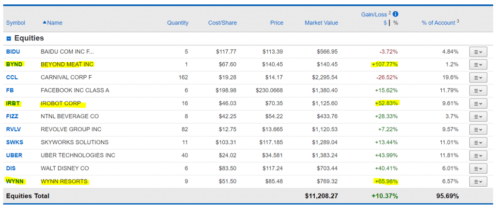Viewport: 496px width, 208px height.
Task: Open the SWKS ticker link
Action: click(15, 142)
